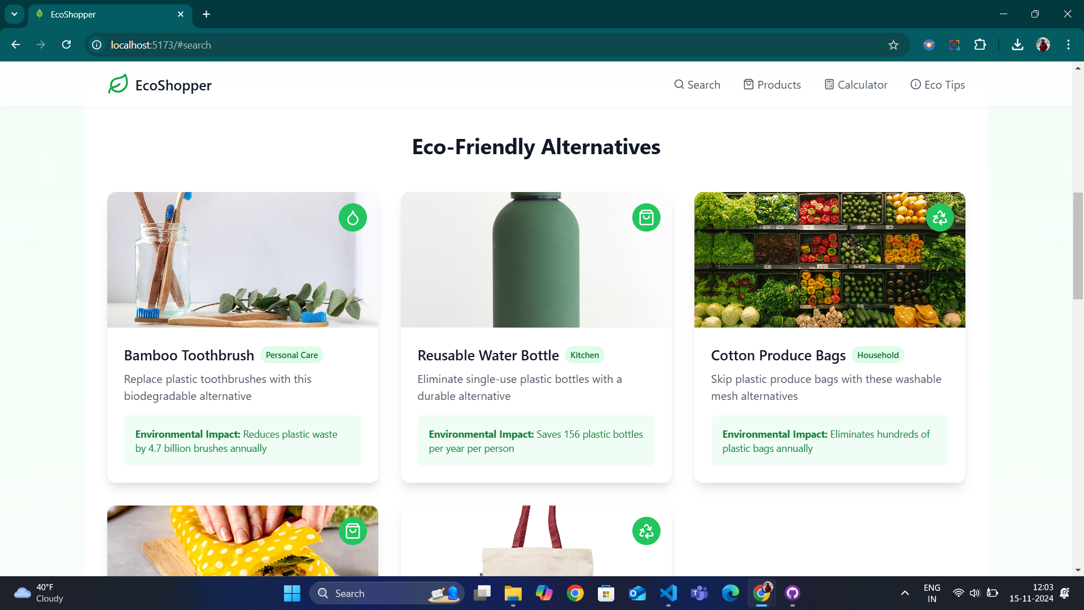Click the recycle icon on Cotton Produce Bags card
The height and width of the screenshot is (610, 1084).
click(x=939, y=217)
